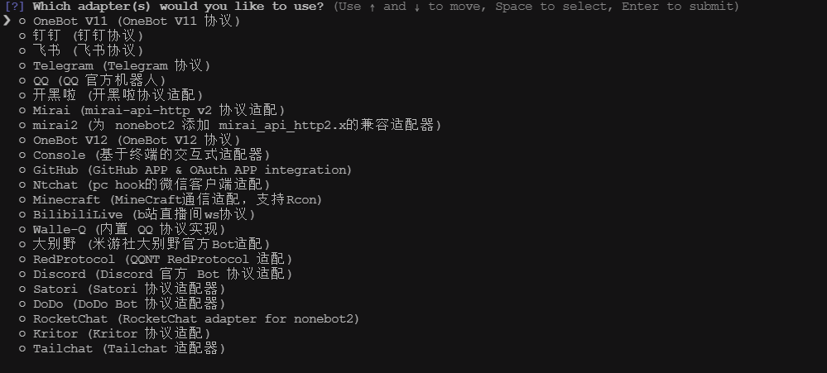Select the Walle-Q adapter option
Viewport: 827px width, 373px height.
point(122,229)
